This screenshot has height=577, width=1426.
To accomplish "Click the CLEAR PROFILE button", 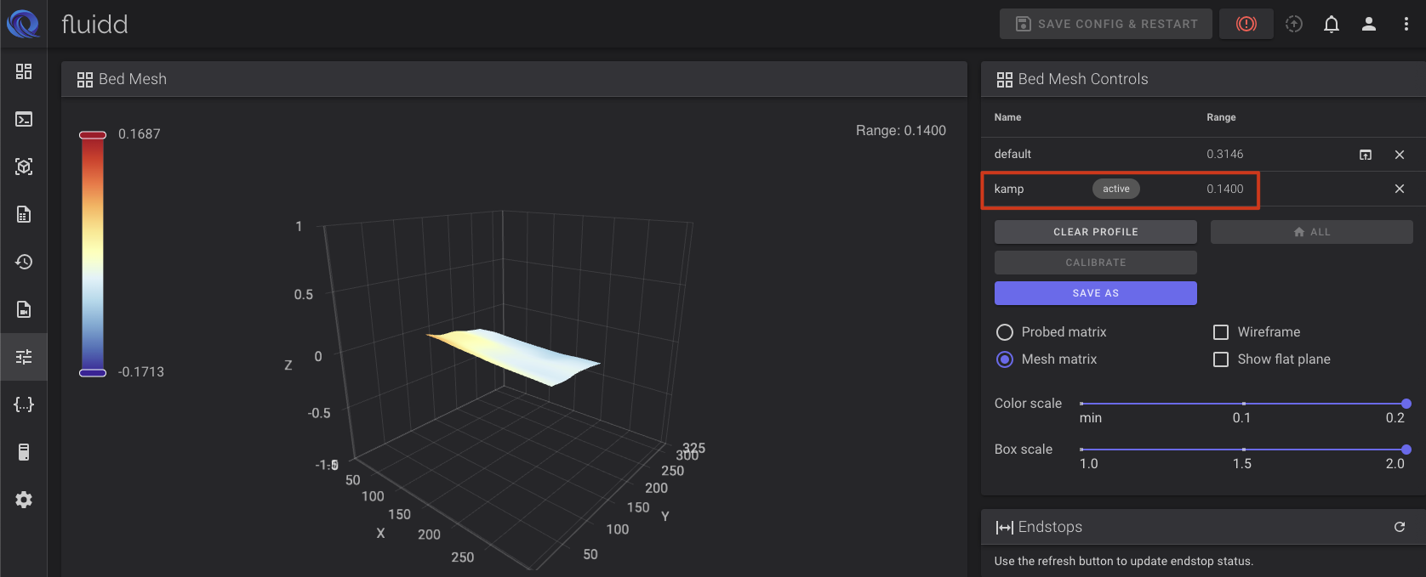I will pos(1095,232).
